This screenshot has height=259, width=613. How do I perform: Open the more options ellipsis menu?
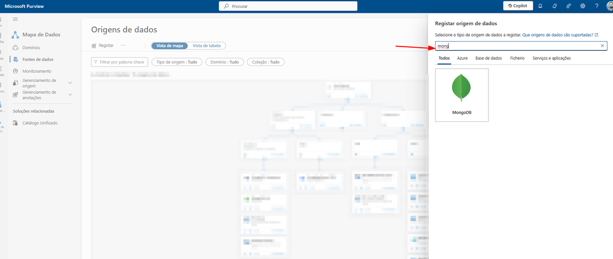pyautogui.click(x=123, y=46)
